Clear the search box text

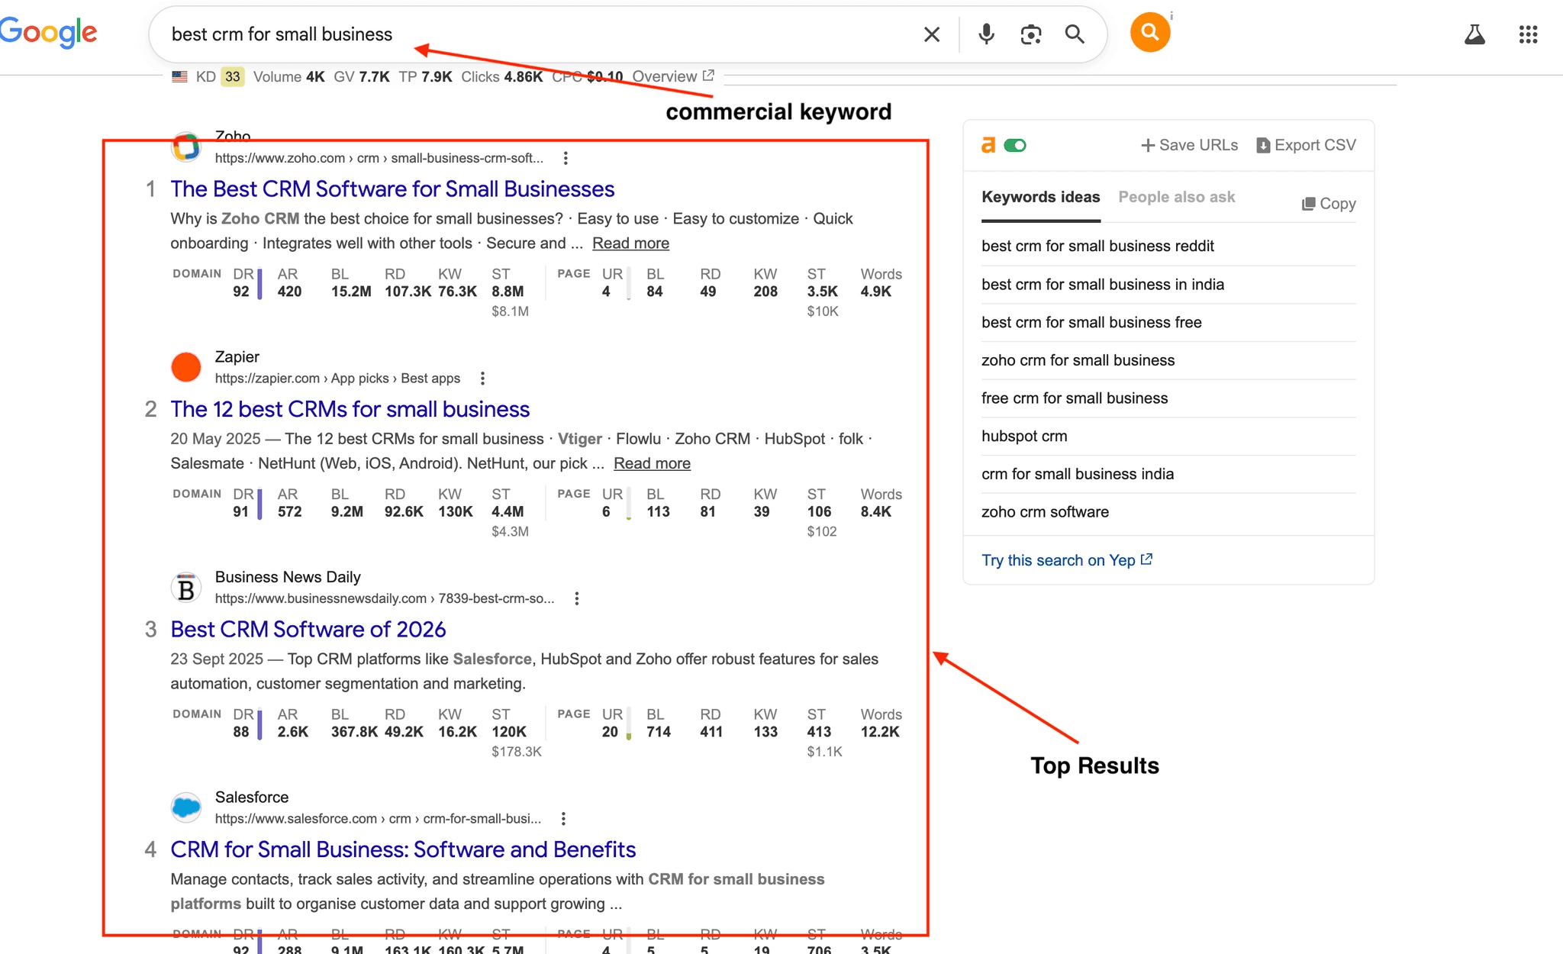click(x=932, y=34)
